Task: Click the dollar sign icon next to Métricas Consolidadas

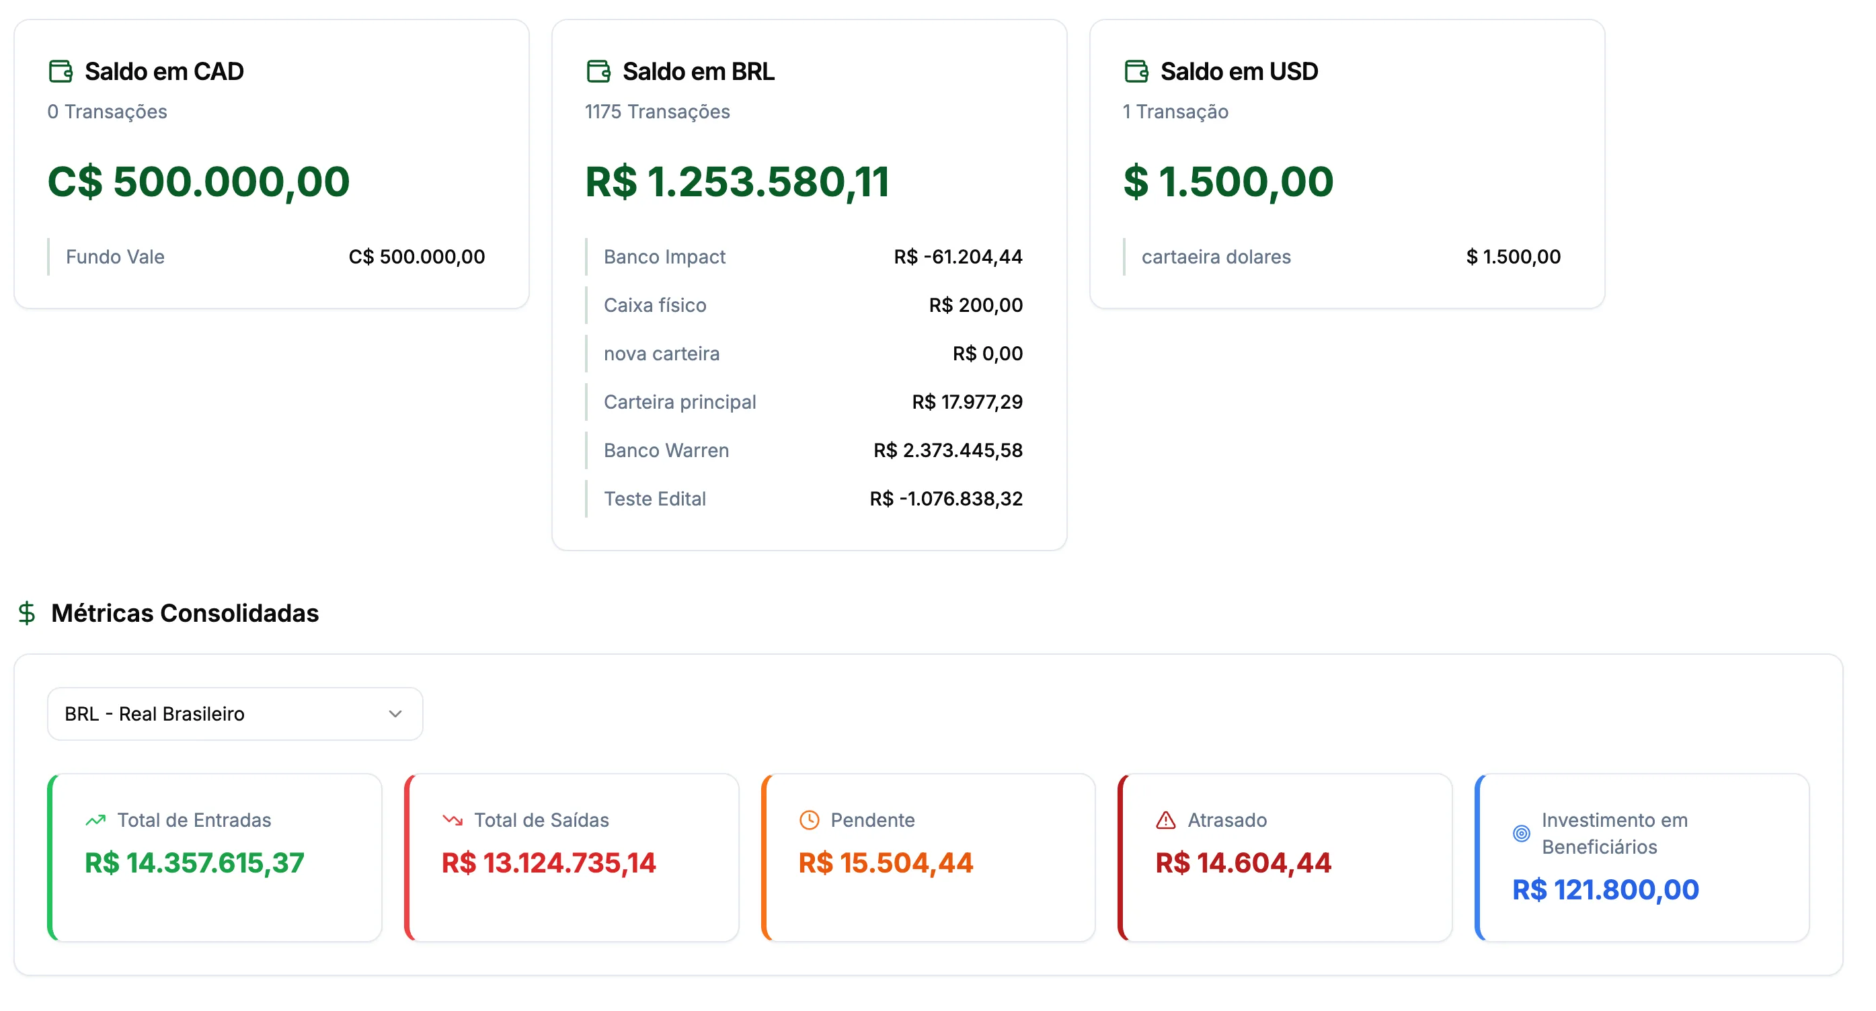Action: tap(27, 613)
